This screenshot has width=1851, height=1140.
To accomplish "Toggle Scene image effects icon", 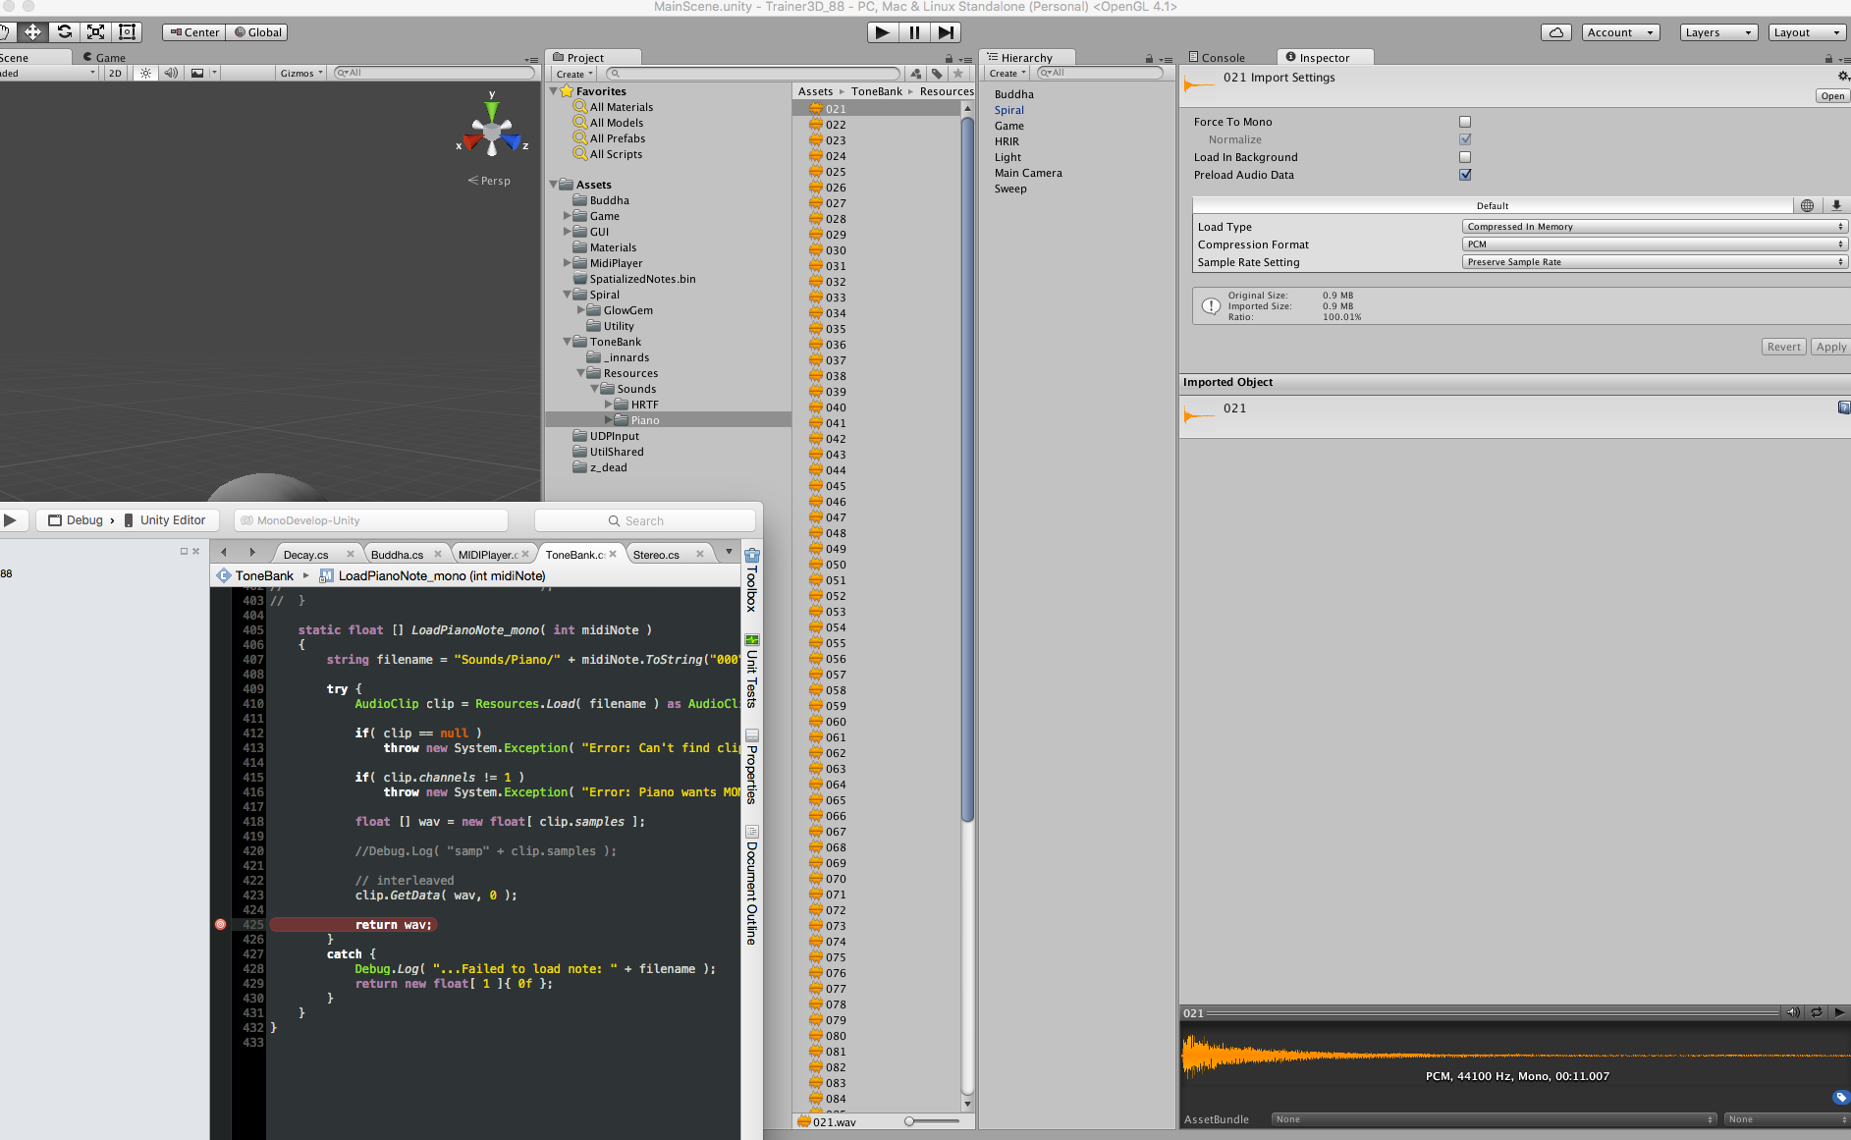I will click(197, 74).
